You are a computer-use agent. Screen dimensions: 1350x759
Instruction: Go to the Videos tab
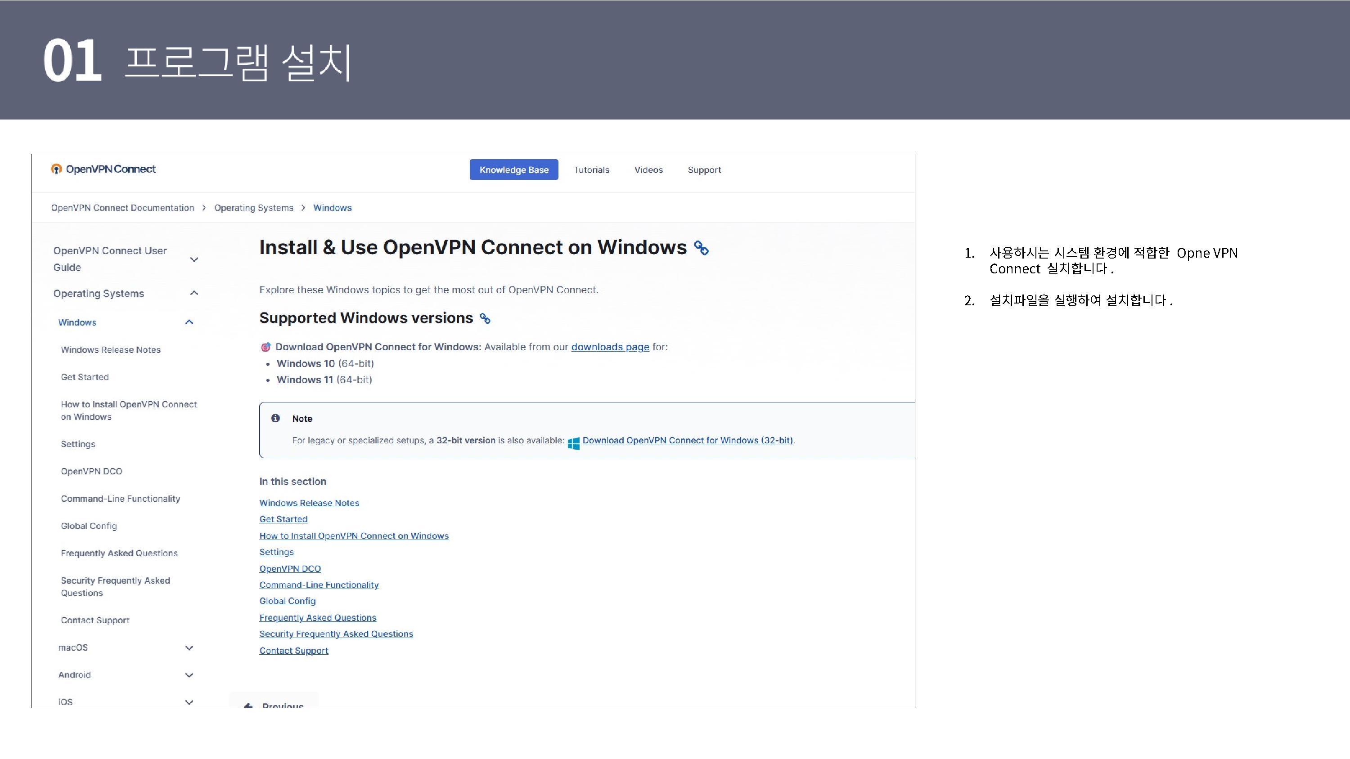(x=649, y=170)
